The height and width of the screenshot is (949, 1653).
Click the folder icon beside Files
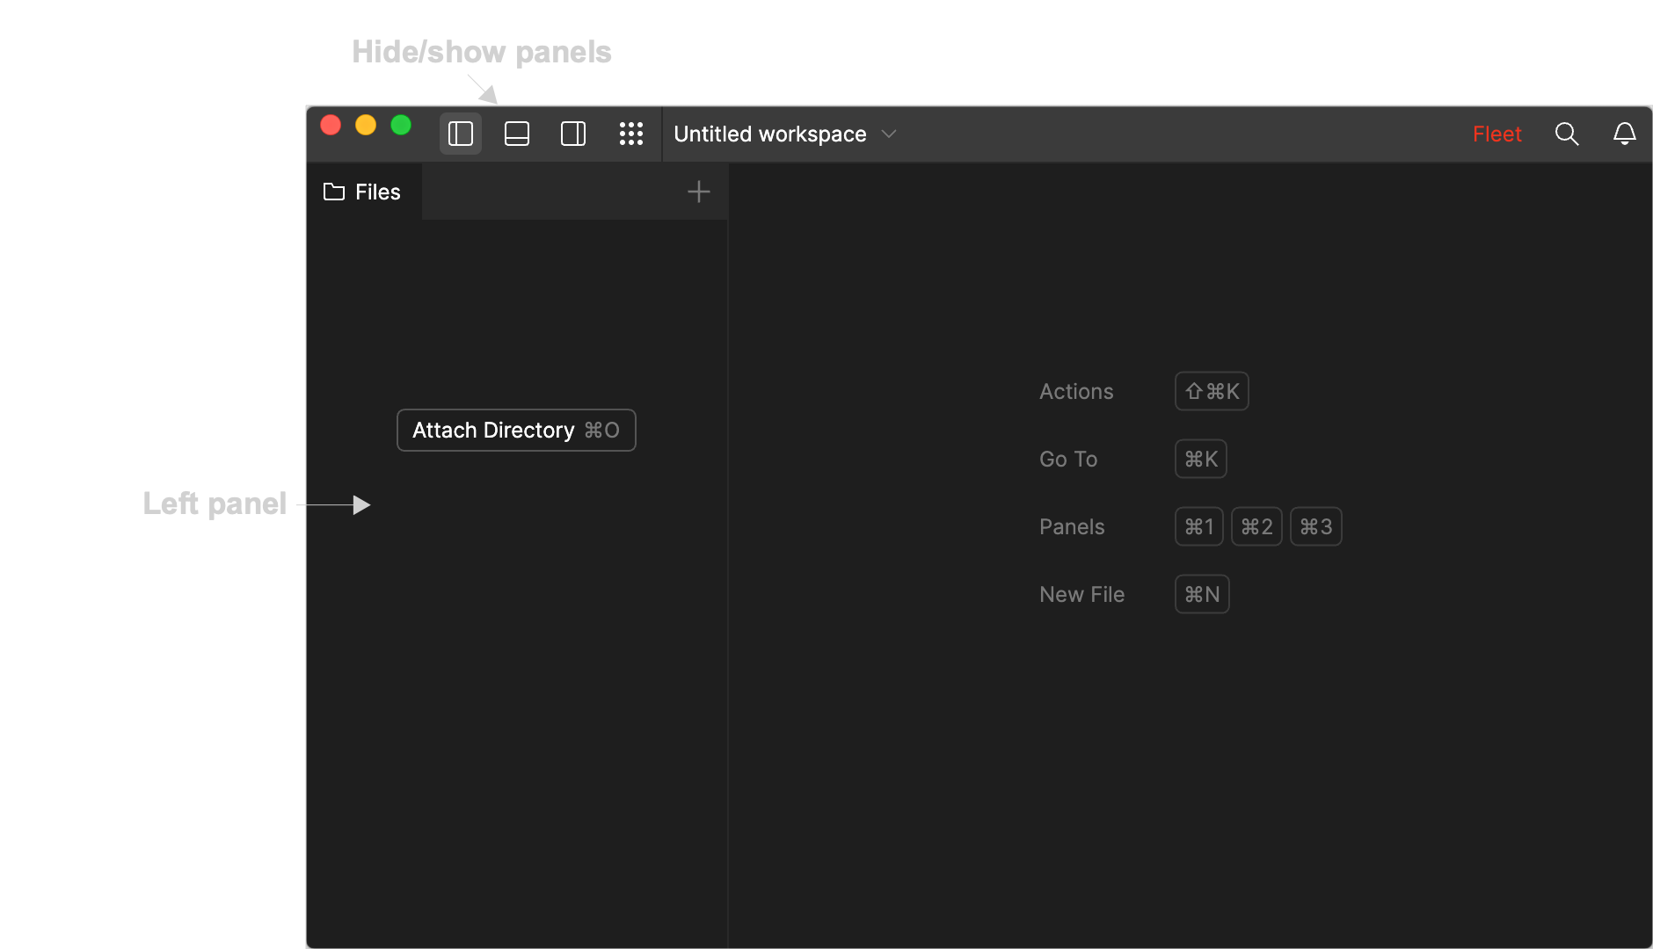tap(333, 192)
